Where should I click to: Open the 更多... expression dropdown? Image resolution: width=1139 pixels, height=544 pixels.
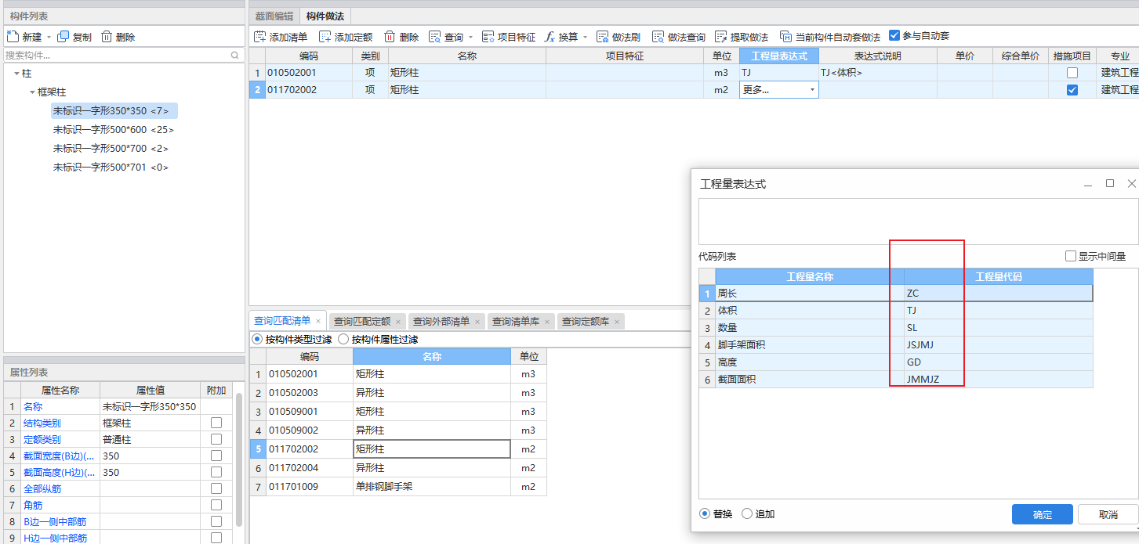pos(812,90)
